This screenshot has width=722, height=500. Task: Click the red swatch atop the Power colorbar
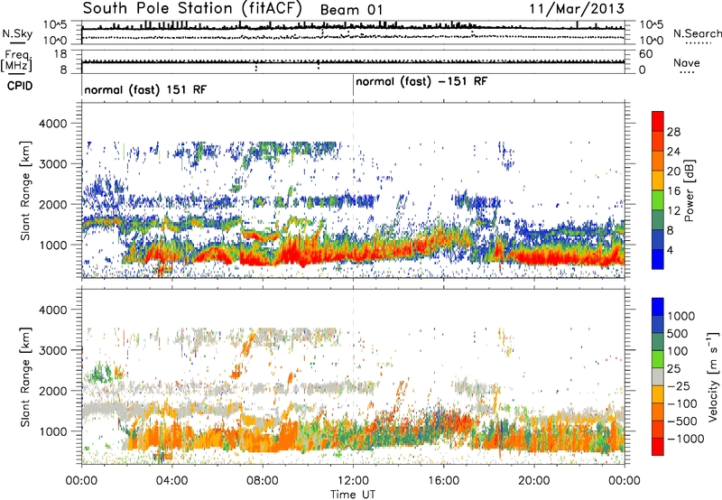coord(658,122)
